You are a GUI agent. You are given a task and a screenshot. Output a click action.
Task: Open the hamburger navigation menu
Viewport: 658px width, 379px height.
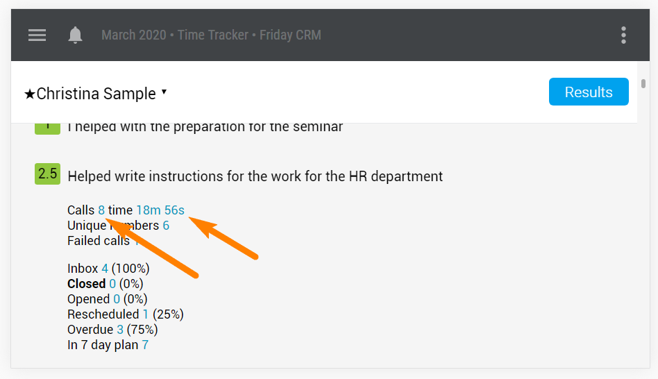37,35
